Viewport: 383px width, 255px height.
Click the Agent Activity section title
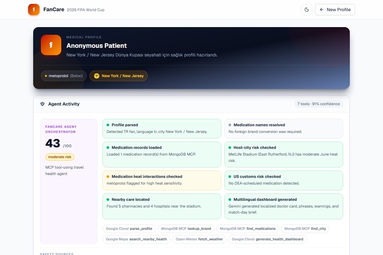coord(64,104)
